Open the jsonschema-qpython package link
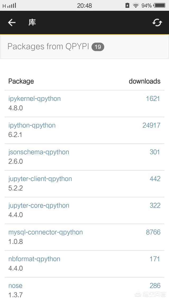Image resolution: width=169 pixels, height=300 pixels. click(39, 152)
